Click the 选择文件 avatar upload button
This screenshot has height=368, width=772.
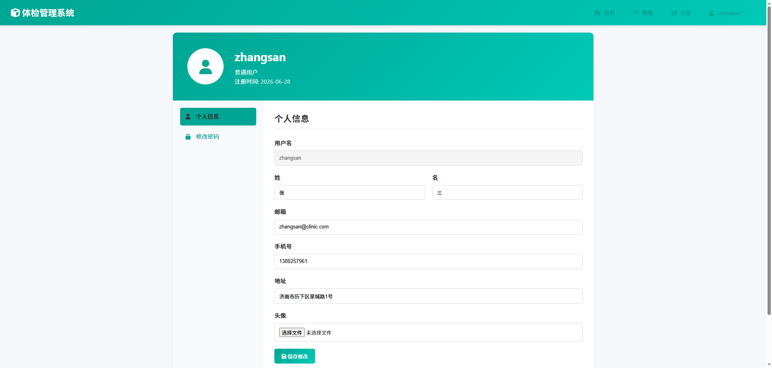click(292, 333)
